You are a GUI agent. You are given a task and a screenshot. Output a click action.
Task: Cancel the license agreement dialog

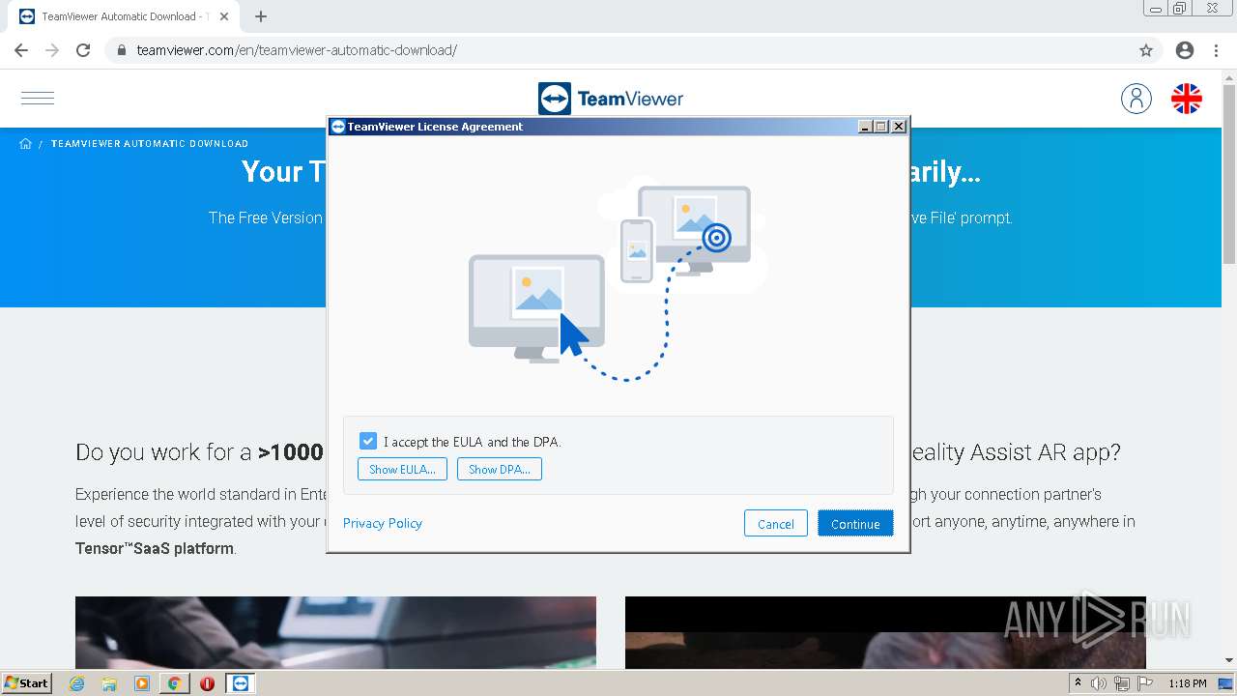tap(776, 523)
